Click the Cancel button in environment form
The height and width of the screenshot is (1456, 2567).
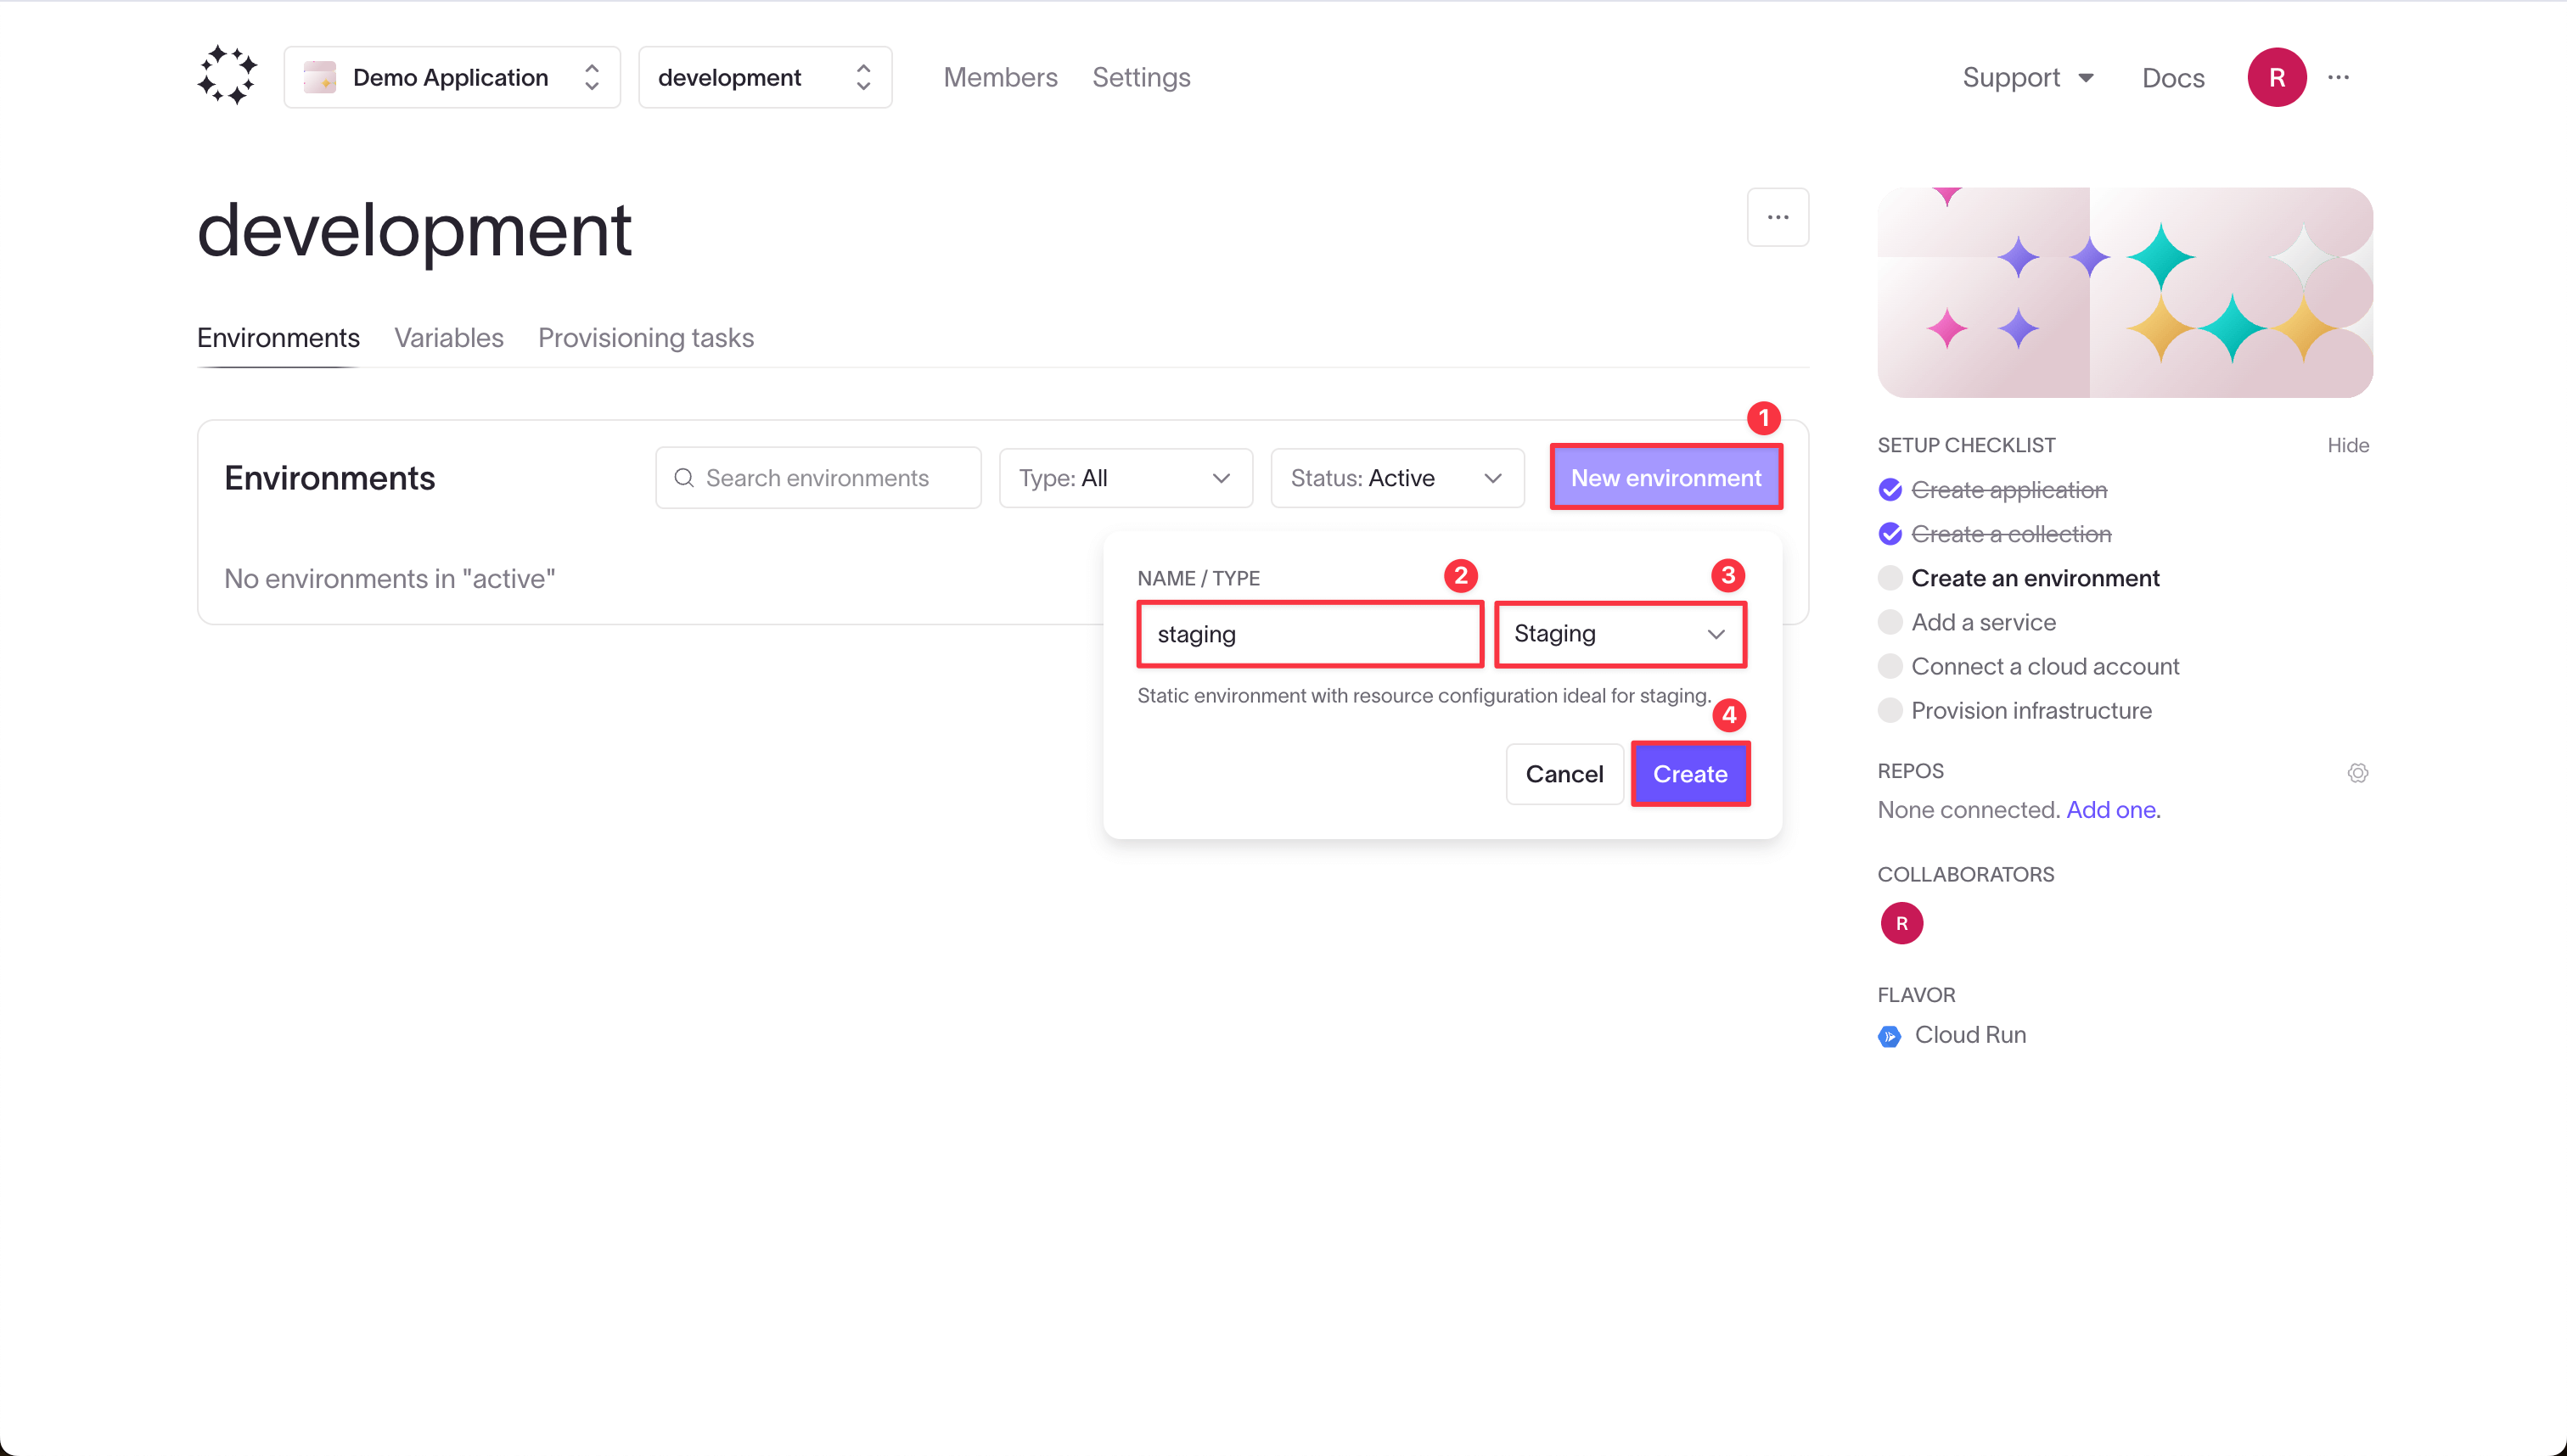[1564, 774]
